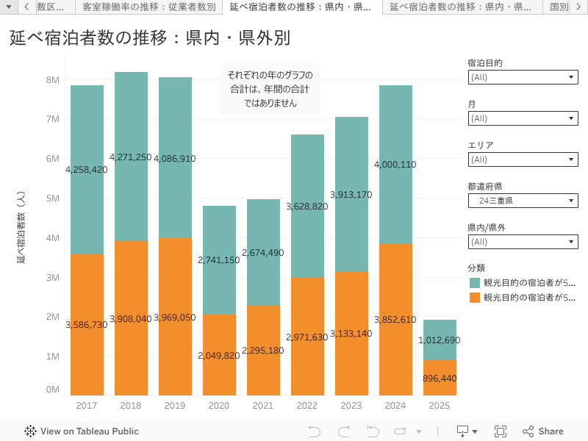Click the Tableau logo icon
588x441 pixels.
tap(30, 431)
